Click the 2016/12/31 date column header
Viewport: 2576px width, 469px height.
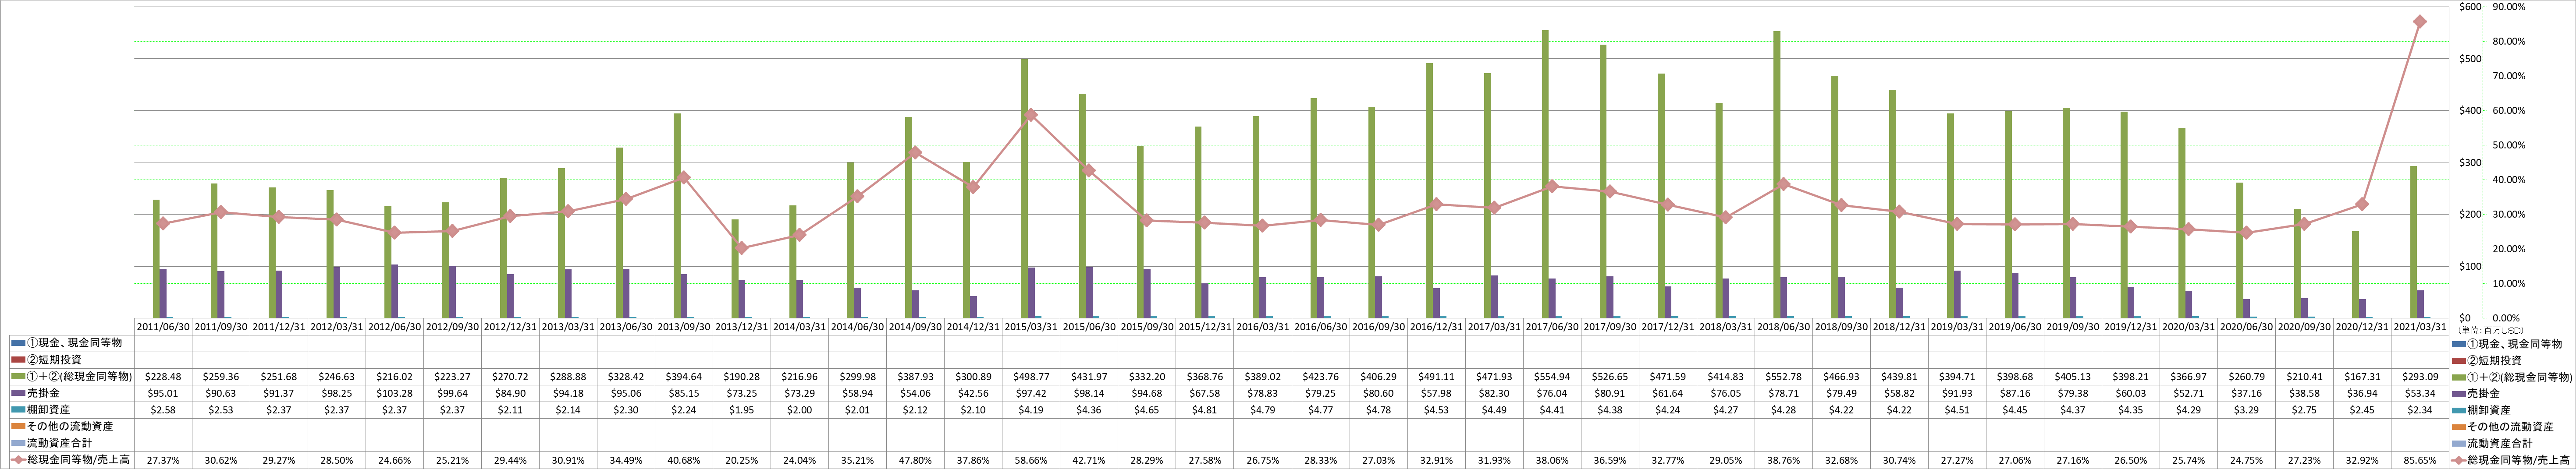[x=1437, y=327]
